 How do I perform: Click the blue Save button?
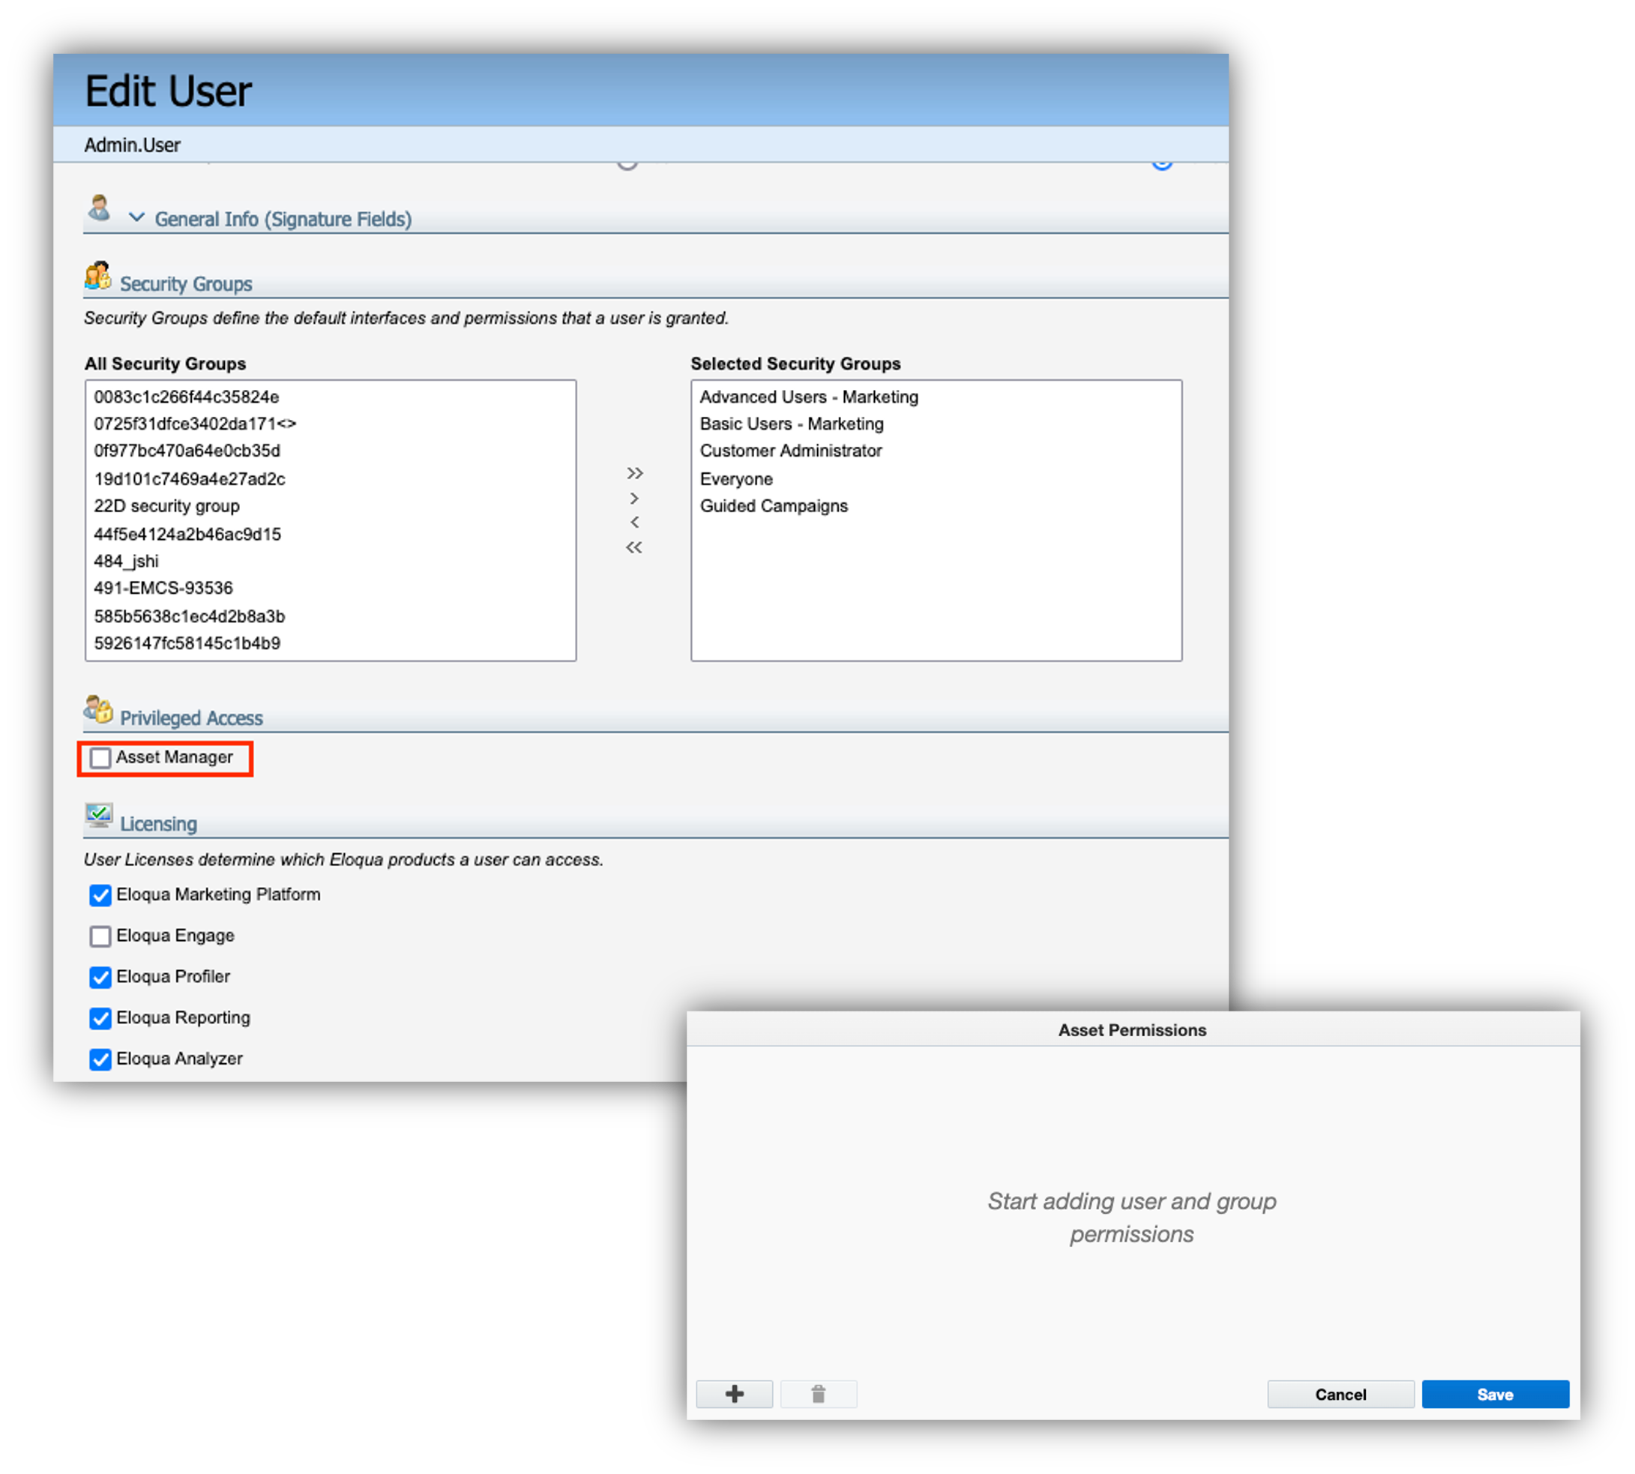click(1494, 1394)
